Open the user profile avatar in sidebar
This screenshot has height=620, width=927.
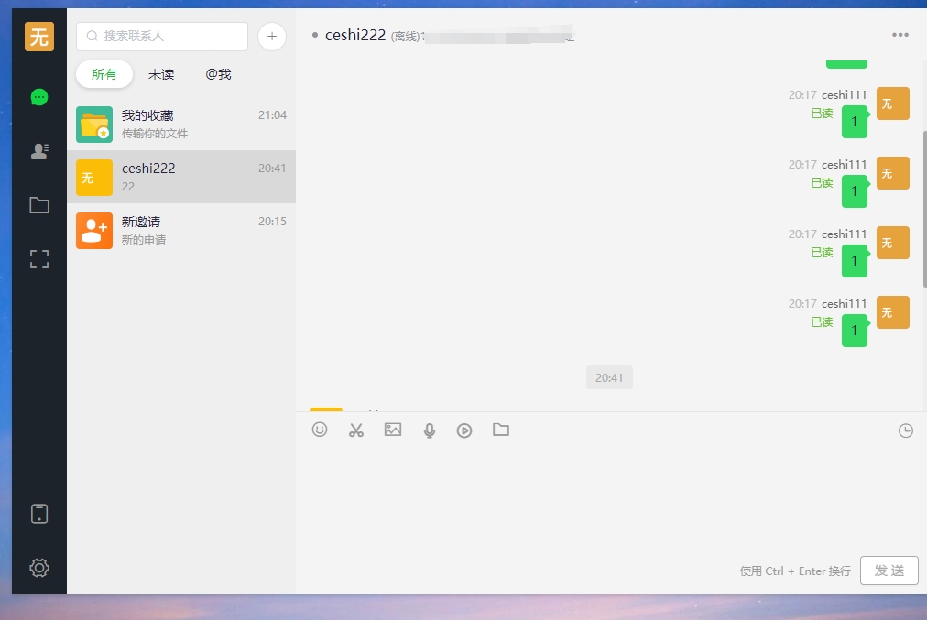pyautogui.click(x=39, y=37)
